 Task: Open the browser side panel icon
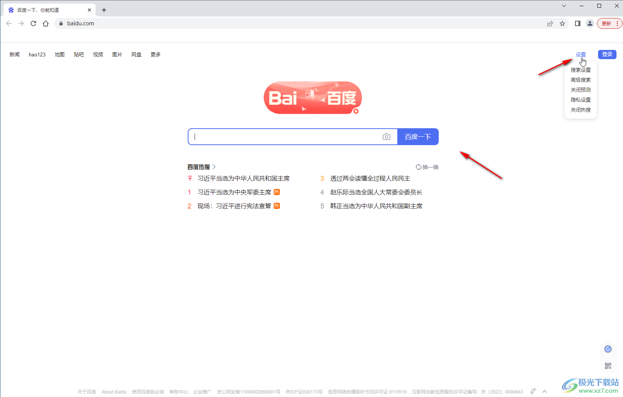pos(577,23)
